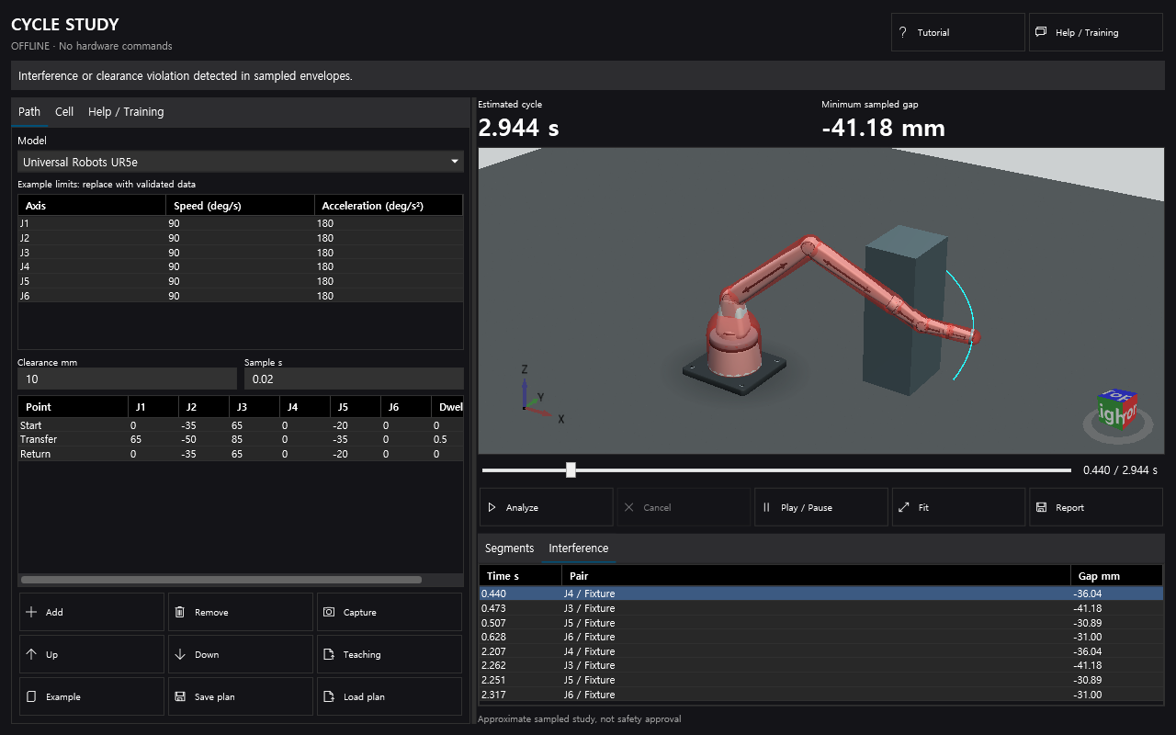Switch to the Path tab
Viewport: 1176px width, 735px height.
[29, 112]
